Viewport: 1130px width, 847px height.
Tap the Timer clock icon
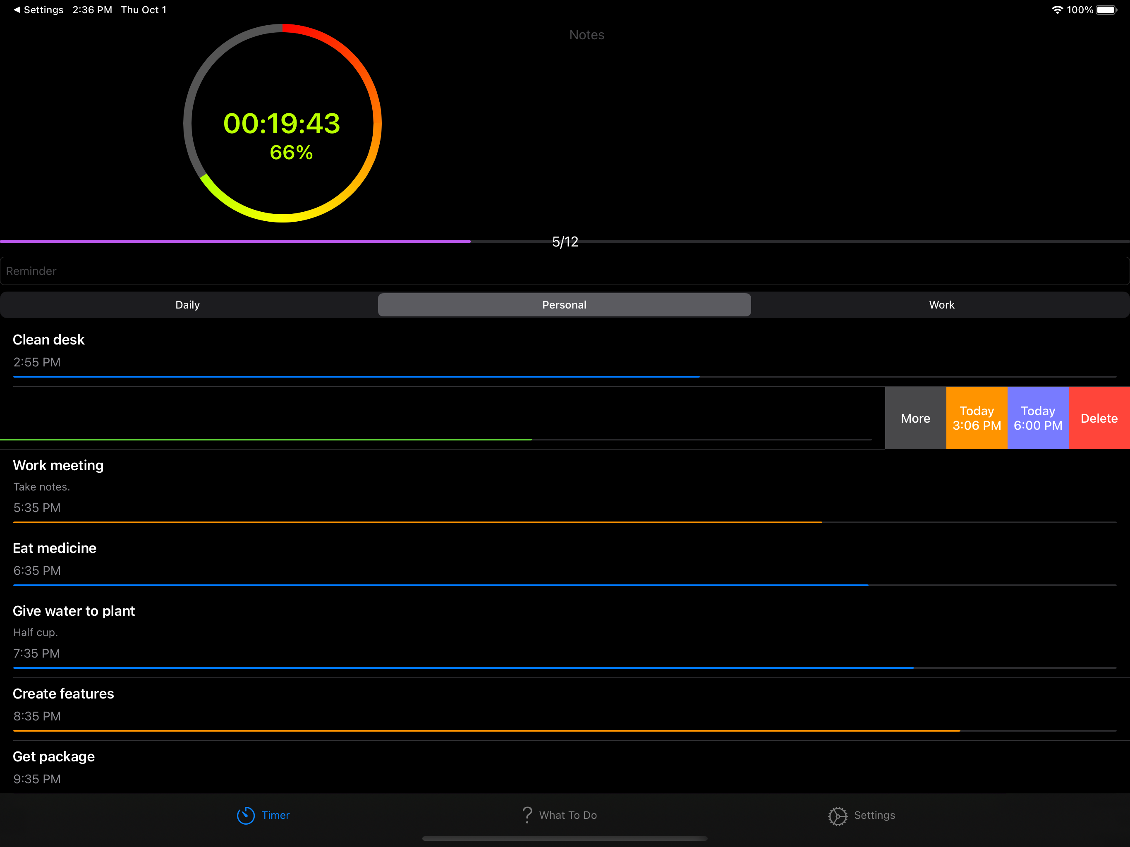245,815
